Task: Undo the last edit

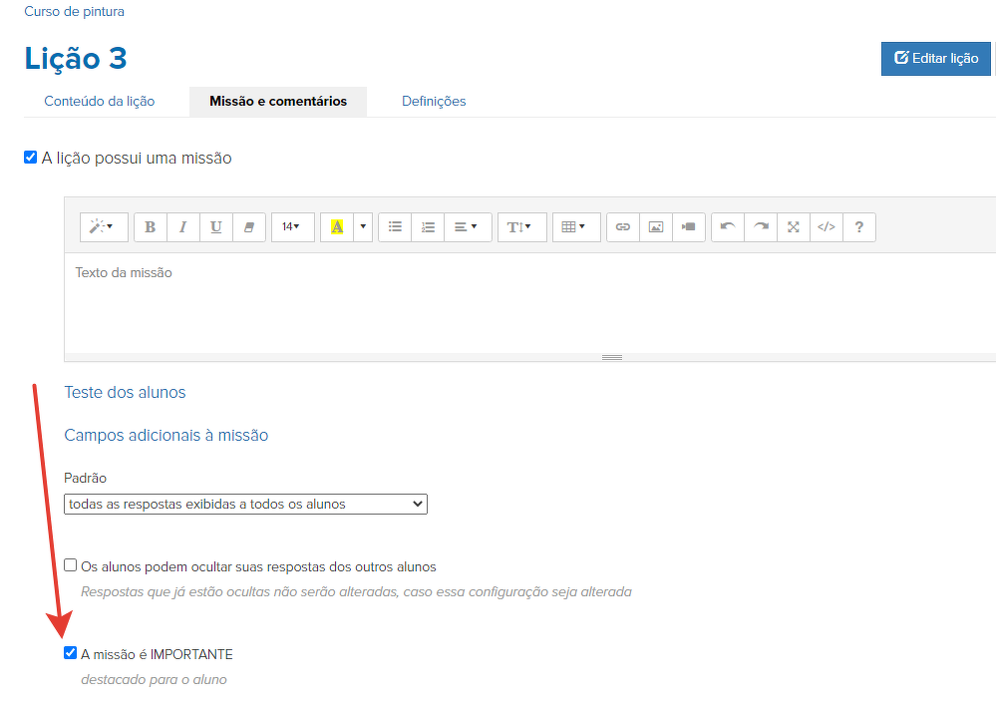Action: click(x=728, y=227)
